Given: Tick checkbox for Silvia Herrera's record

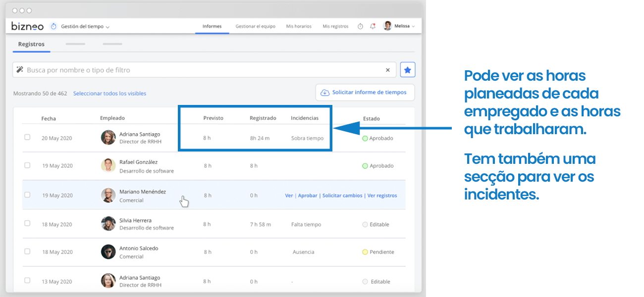Looking at the screenshot, I should pyautogui.click(x=27, y=224).
